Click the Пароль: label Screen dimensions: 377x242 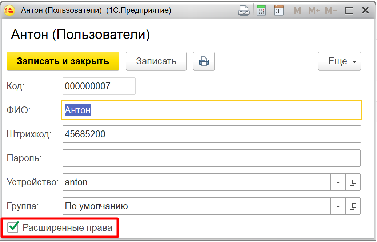point(24,158)
